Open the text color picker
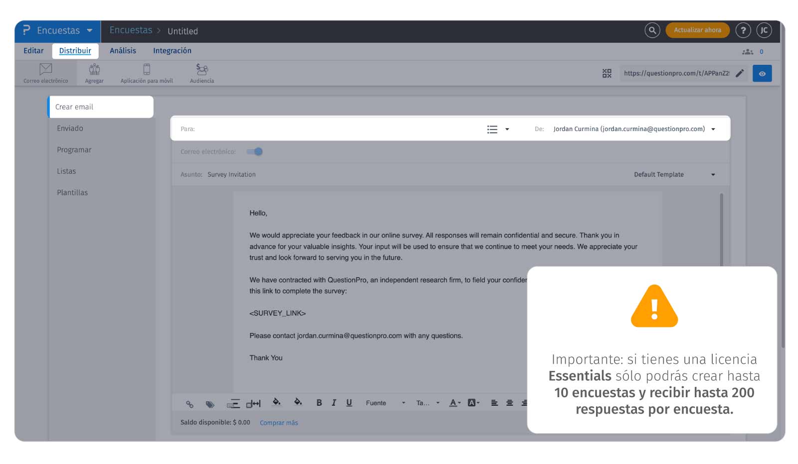 pyautogui.click(x=455, y=403)
